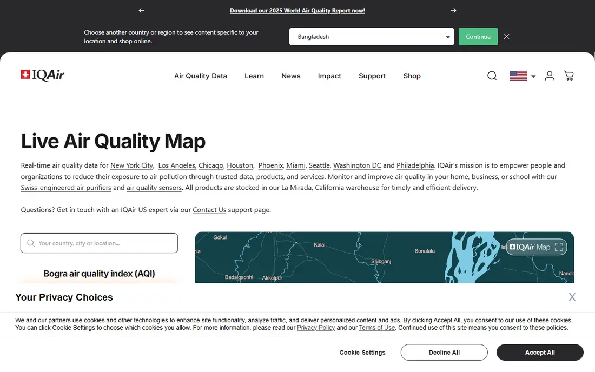
Task: Open the 2025 World Air Quality Report link
Action: click(x=297, y=11)
